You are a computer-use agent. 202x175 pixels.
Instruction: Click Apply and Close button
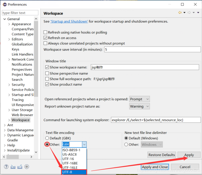[155, 167]
